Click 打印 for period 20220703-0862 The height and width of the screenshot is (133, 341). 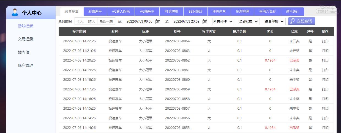coord(325,60)
